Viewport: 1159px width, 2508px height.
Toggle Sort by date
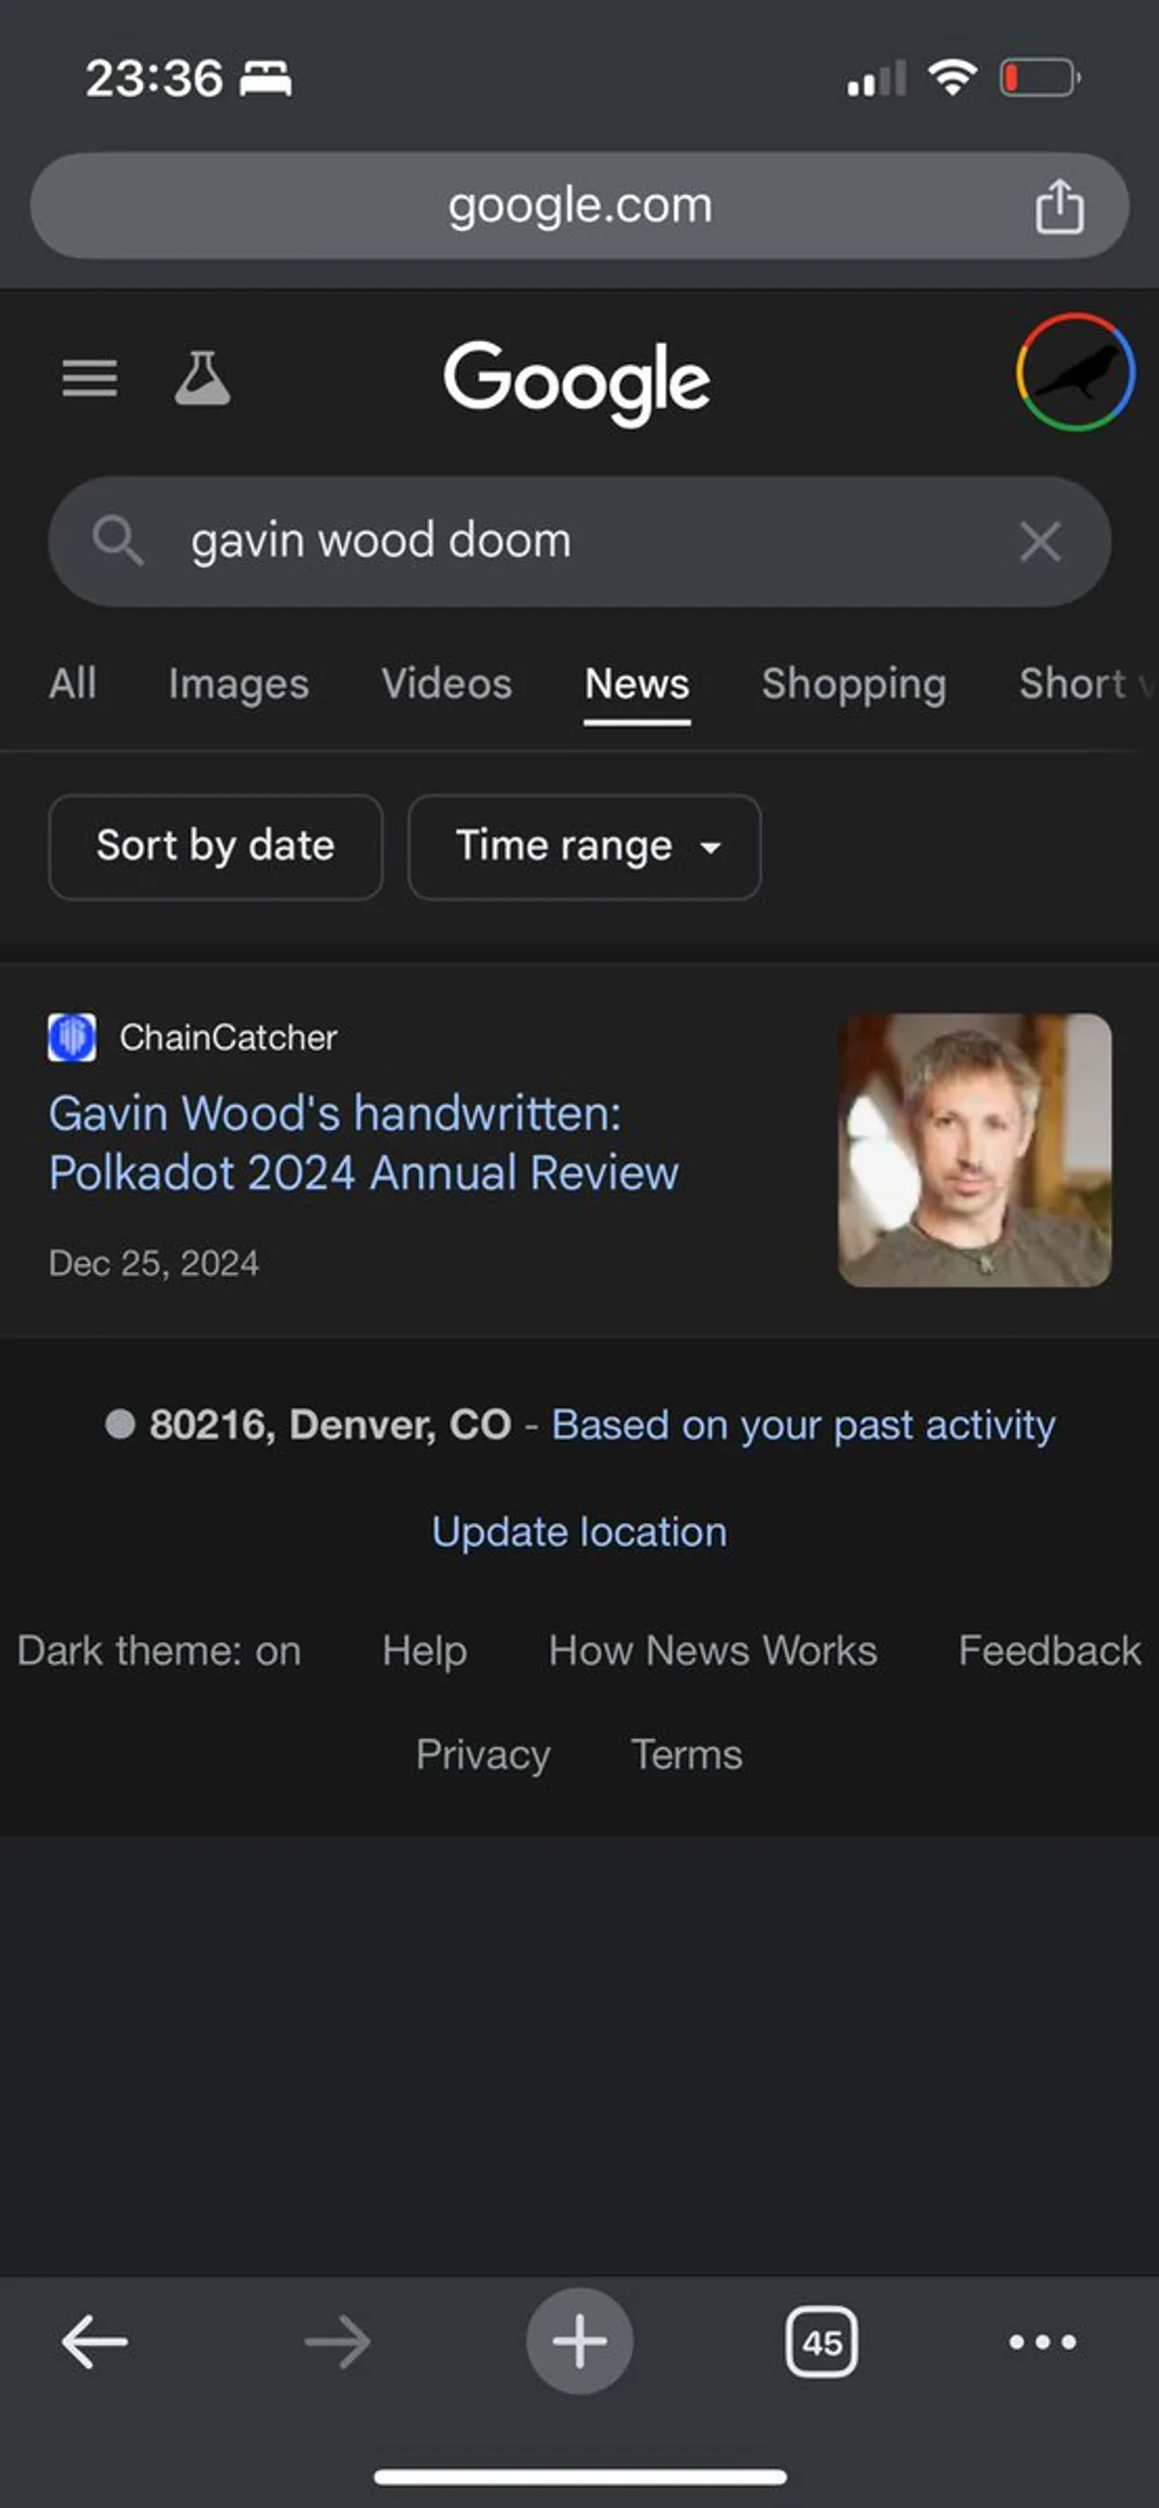pos(215,846)
